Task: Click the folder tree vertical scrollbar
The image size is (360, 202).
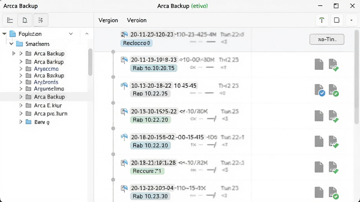Action: tap(90, 62)
